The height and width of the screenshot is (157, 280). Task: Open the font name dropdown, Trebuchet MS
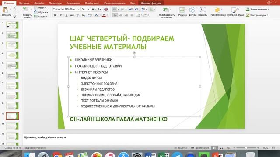point(79,9)
